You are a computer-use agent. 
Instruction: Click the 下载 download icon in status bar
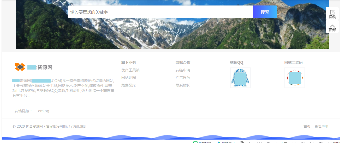click(x=278, y=142)
